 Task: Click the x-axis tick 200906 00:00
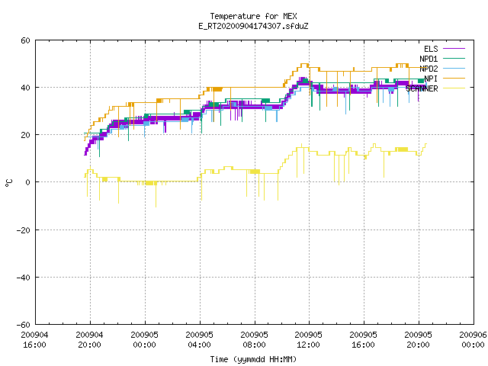click(473, 340)
